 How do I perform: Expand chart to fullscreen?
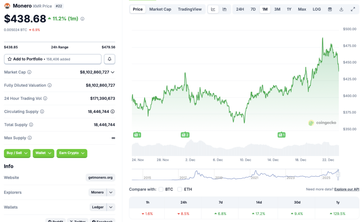352,9
